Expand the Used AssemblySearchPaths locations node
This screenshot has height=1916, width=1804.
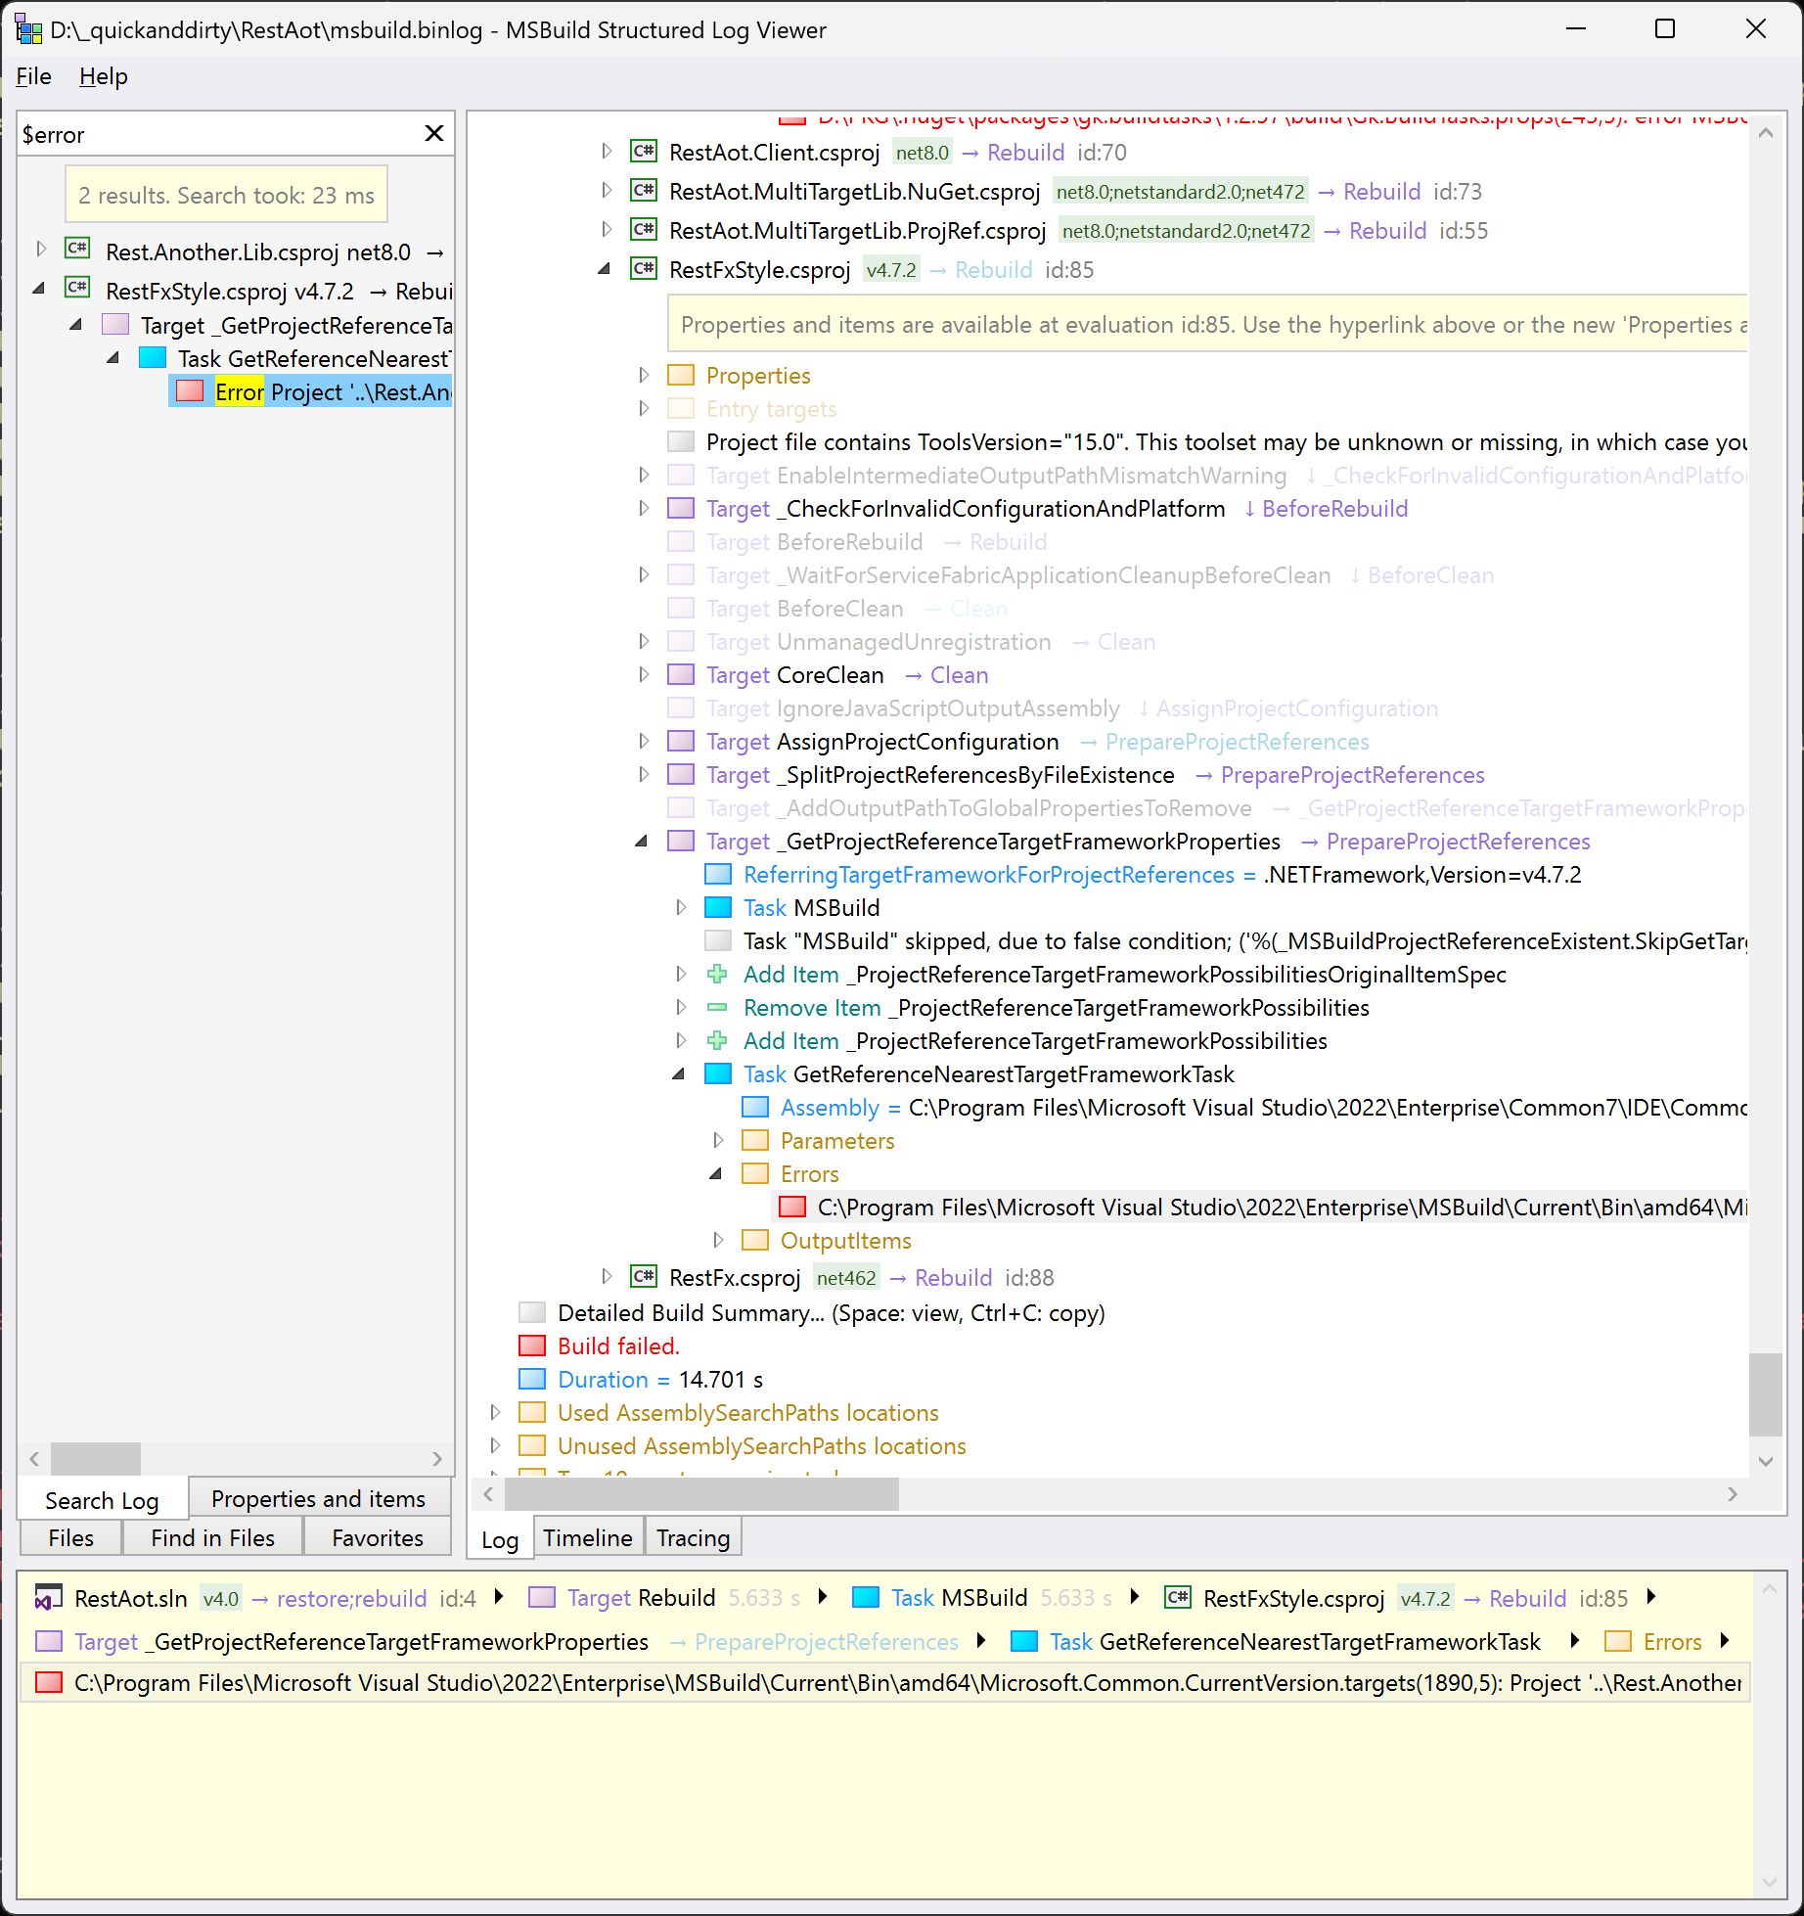point(495,1412)
